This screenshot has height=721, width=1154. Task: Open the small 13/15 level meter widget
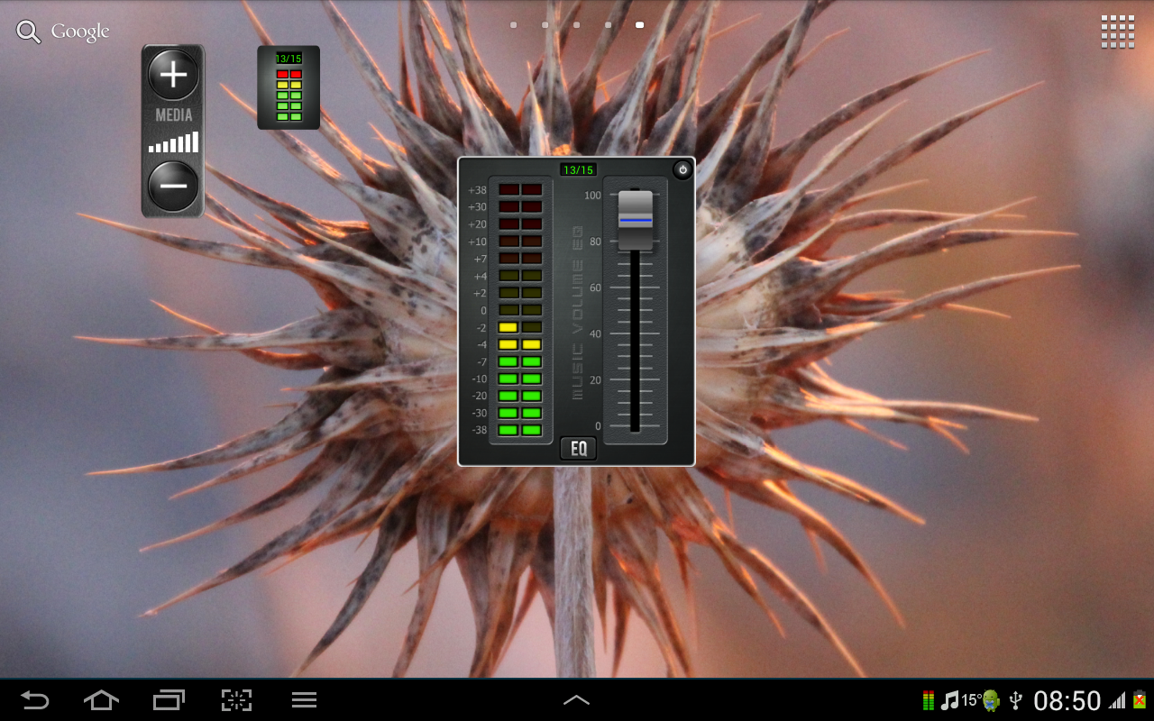(288, 87)
